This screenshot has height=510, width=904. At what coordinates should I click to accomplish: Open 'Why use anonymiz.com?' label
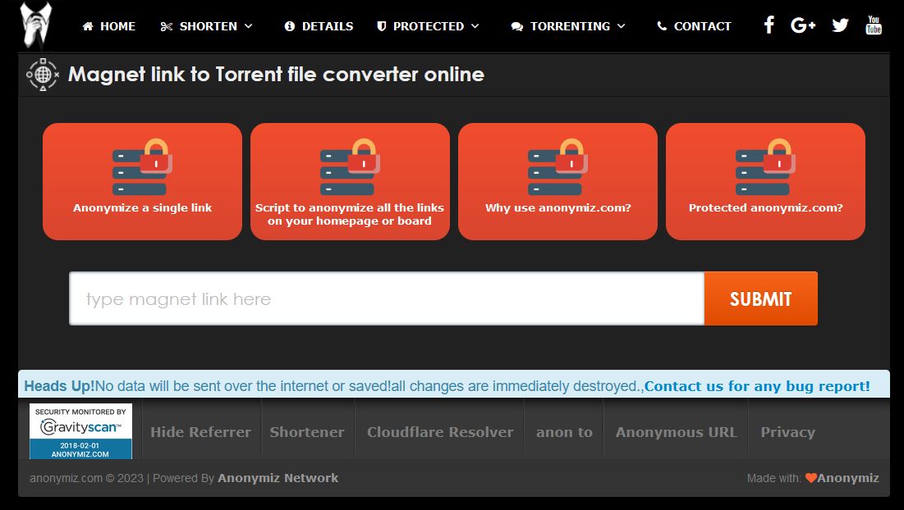(x=558, y=207)
